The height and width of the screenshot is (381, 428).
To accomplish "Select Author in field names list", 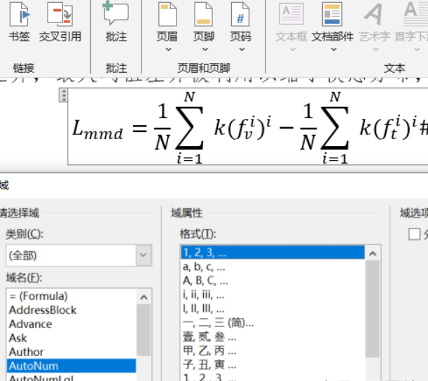I will pyautogui.click(x=71, y=352).
